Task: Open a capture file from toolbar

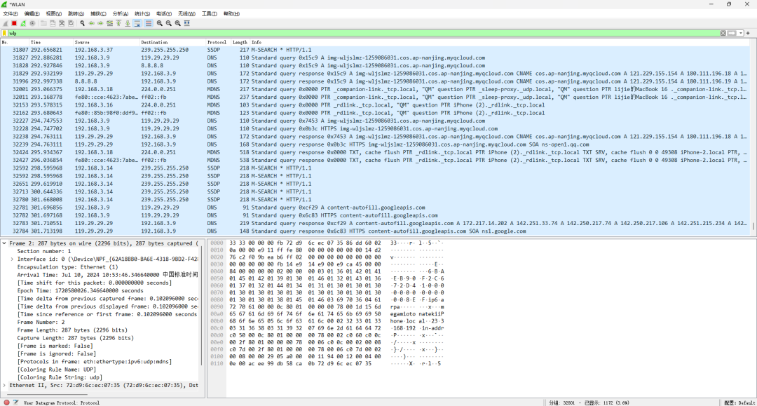Action: coord(43,23)
